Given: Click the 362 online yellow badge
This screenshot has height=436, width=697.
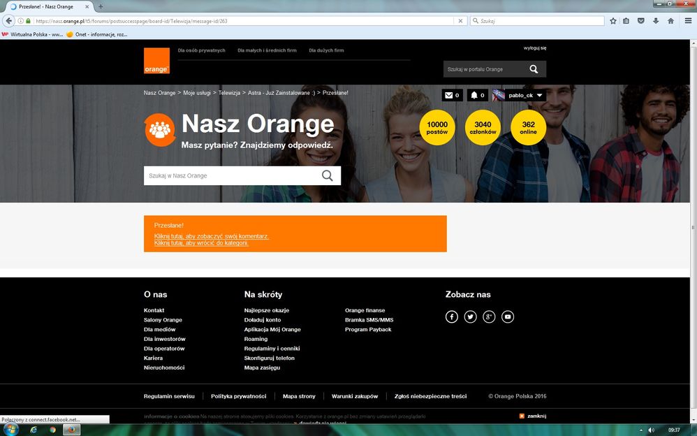Looking at the screenshot, I should [x=529, y=128].
